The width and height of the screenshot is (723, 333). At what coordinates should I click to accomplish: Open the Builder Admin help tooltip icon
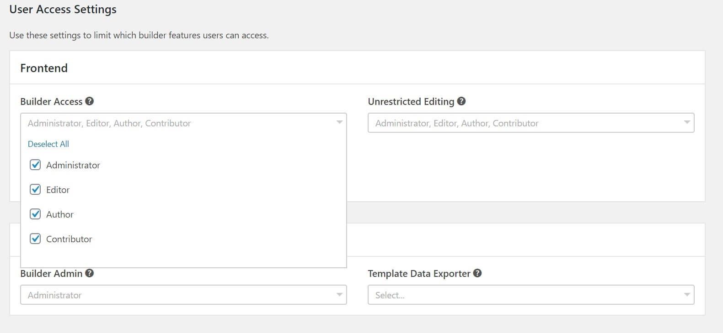tap(90, 273)
